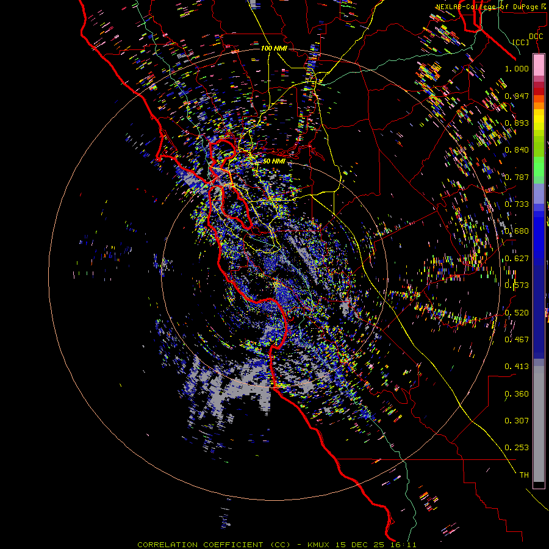The height and width of the screenshot is (549, 549).
Task: Pick the yellow swatch on the color bar
Action: 539,120
